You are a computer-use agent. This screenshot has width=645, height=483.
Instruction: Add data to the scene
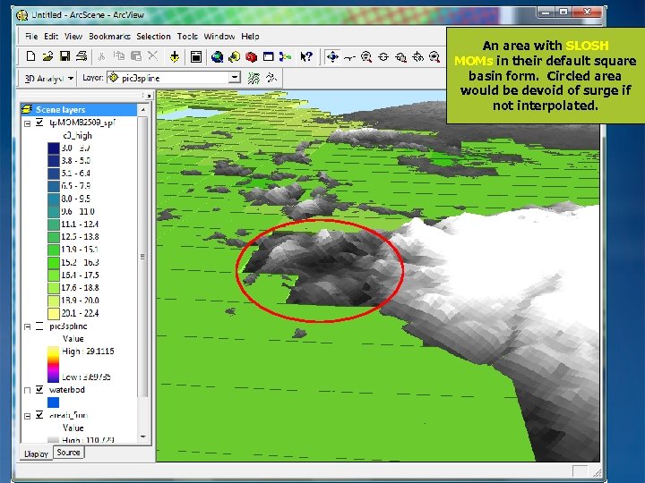tap(175, 56)
